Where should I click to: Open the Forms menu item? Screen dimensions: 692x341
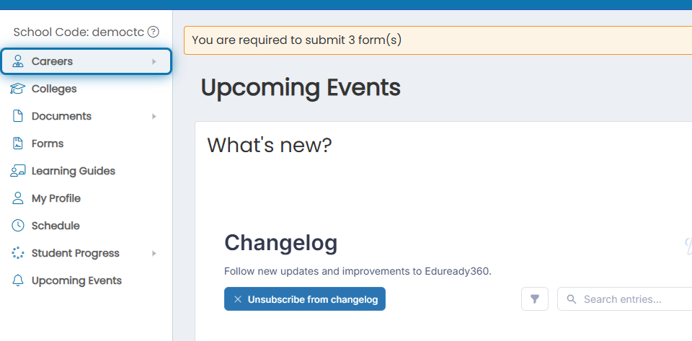pos(86,143)
